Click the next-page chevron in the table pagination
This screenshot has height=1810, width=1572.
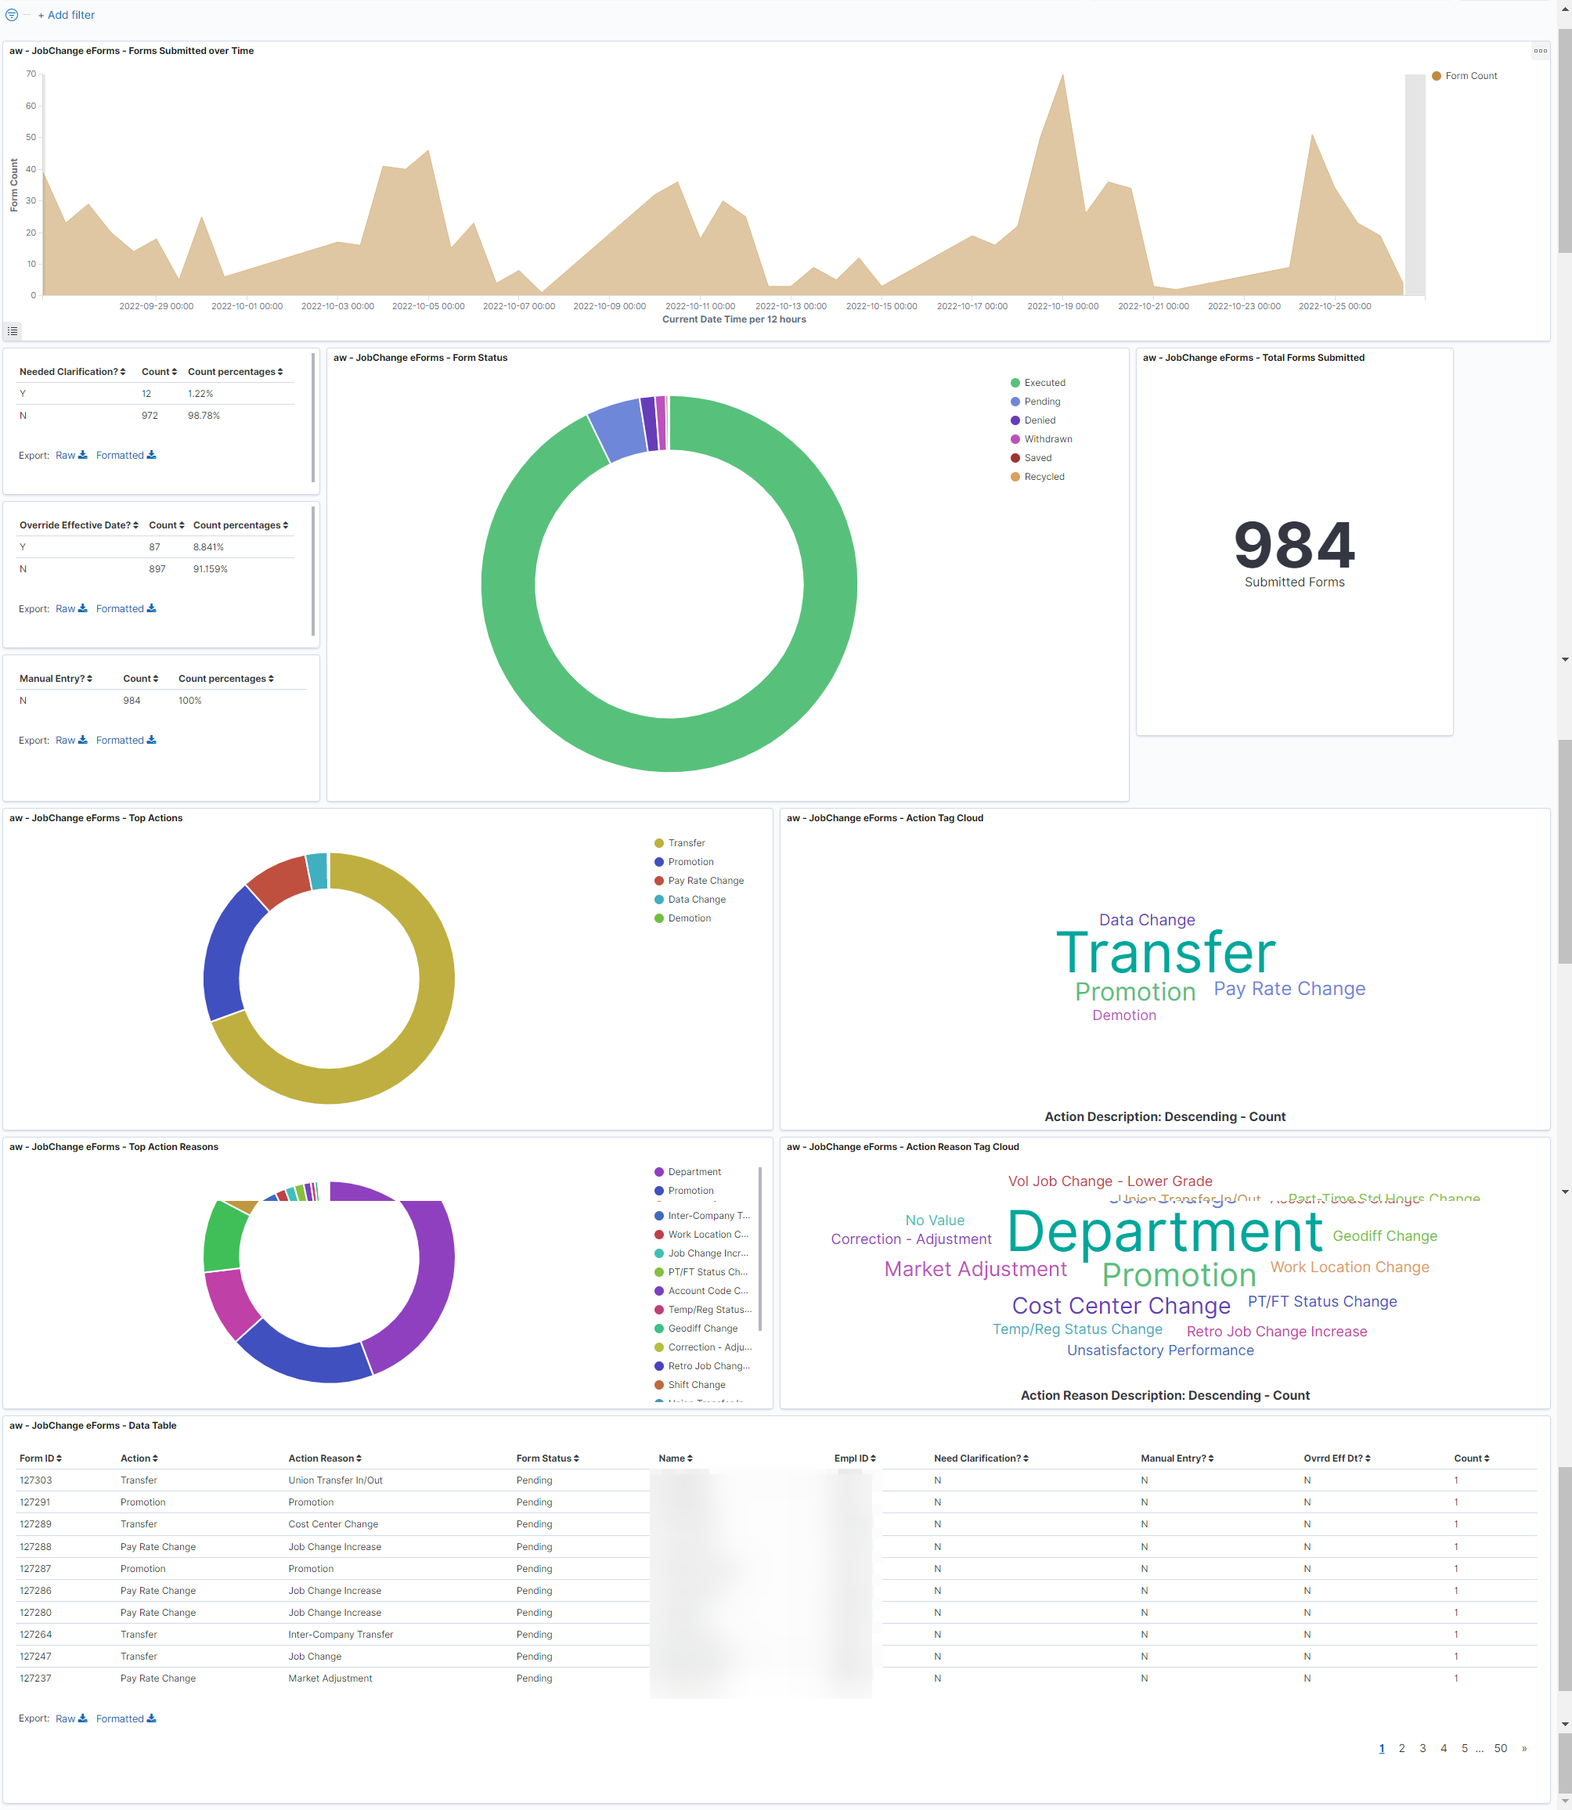(1523, 1747)
